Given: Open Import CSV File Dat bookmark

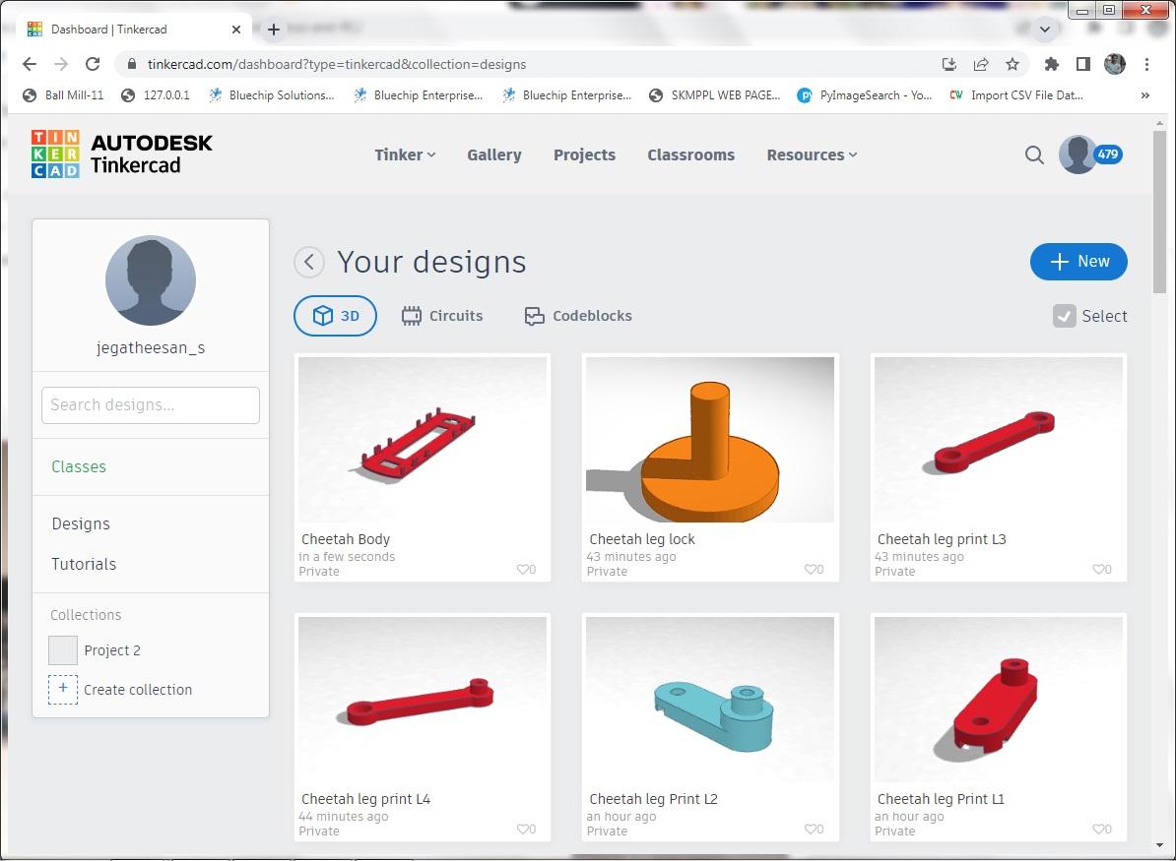Looking at the screenshot, I should [1016, 95].
